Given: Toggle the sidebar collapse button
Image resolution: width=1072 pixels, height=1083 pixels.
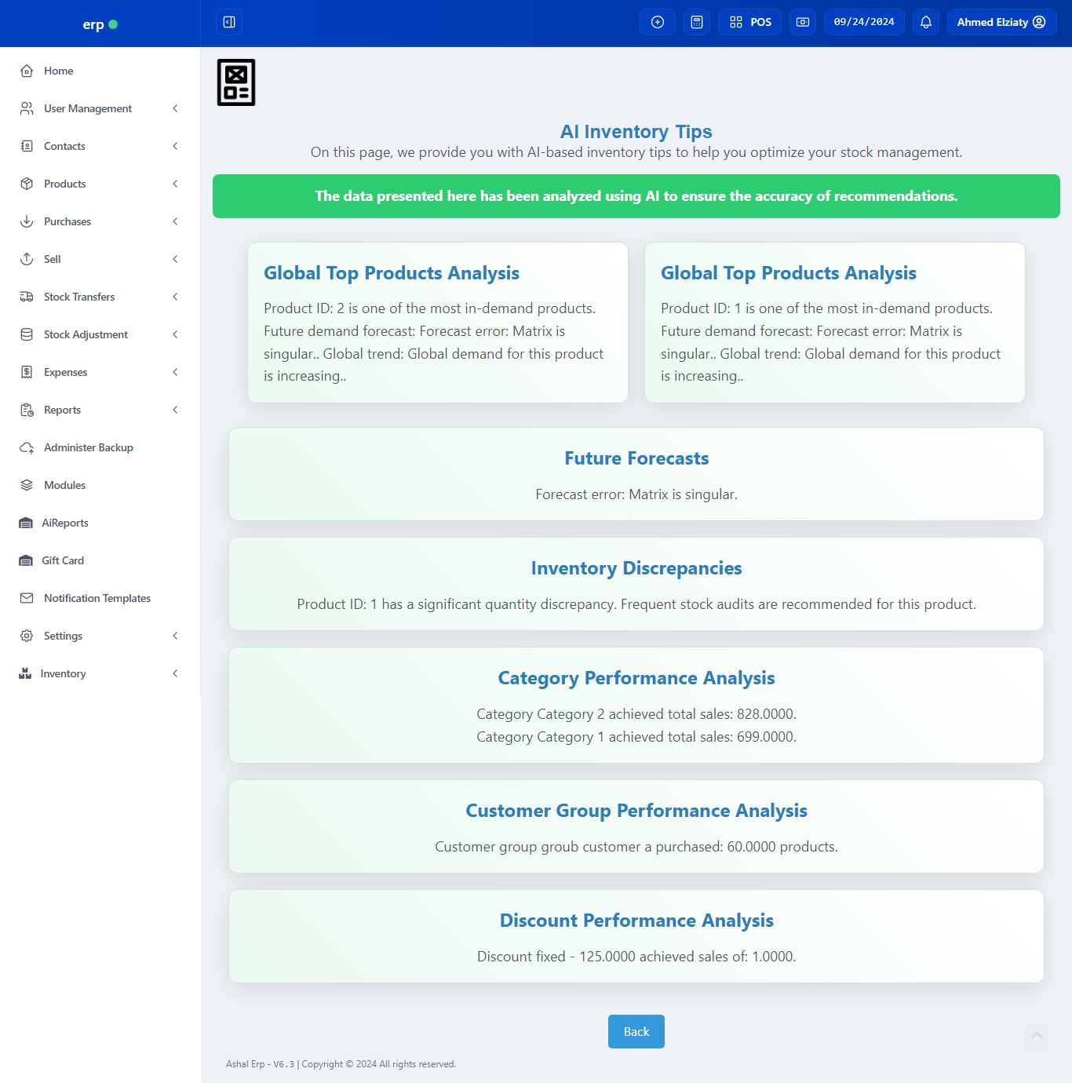Looking at the screenshot, I should tap(229, 22).
